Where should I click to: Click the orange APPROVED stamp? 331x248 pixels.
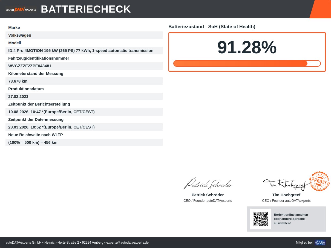click(x=319, y=181)
